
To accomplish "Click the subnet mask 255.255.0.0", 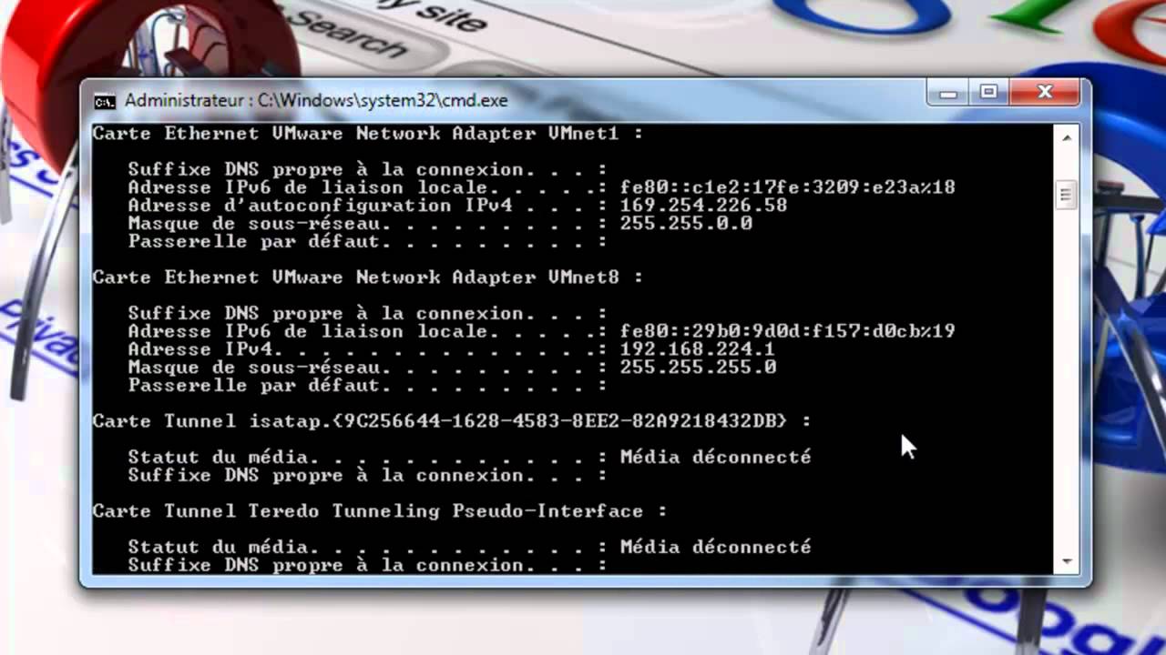I will tap(686, 224).
